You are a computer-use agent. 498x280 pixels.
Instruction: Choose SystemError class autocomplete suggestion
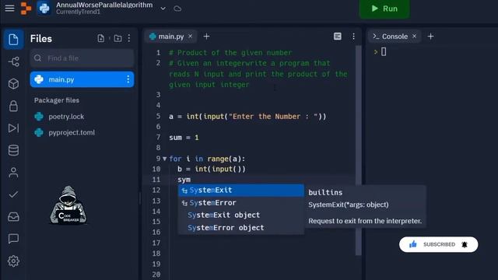[241, 202]
